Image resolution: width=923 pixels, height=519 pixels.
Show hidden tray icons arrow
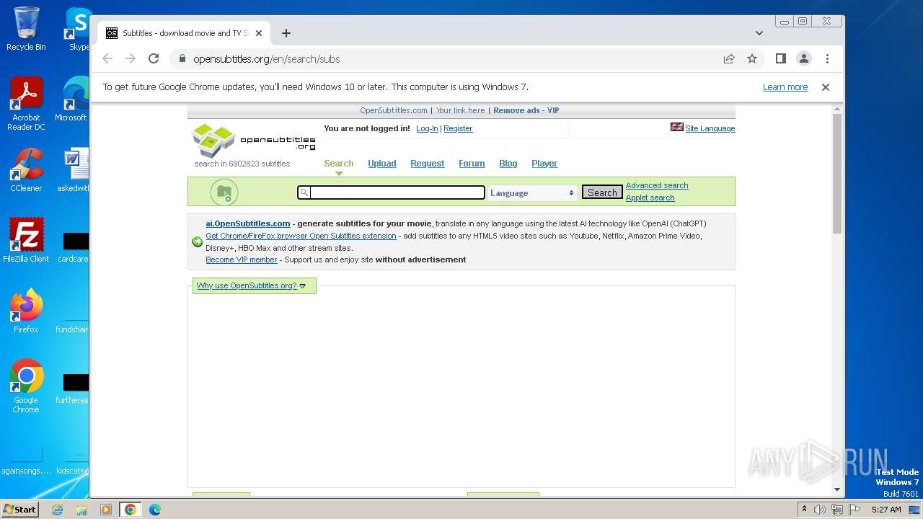[x=804, y=510]
